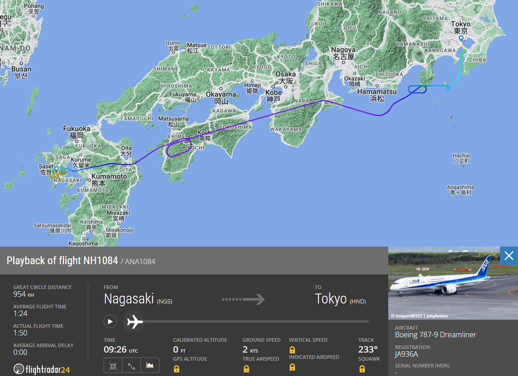
Task: Click the Hachijo island label on map
Action: 462,158
